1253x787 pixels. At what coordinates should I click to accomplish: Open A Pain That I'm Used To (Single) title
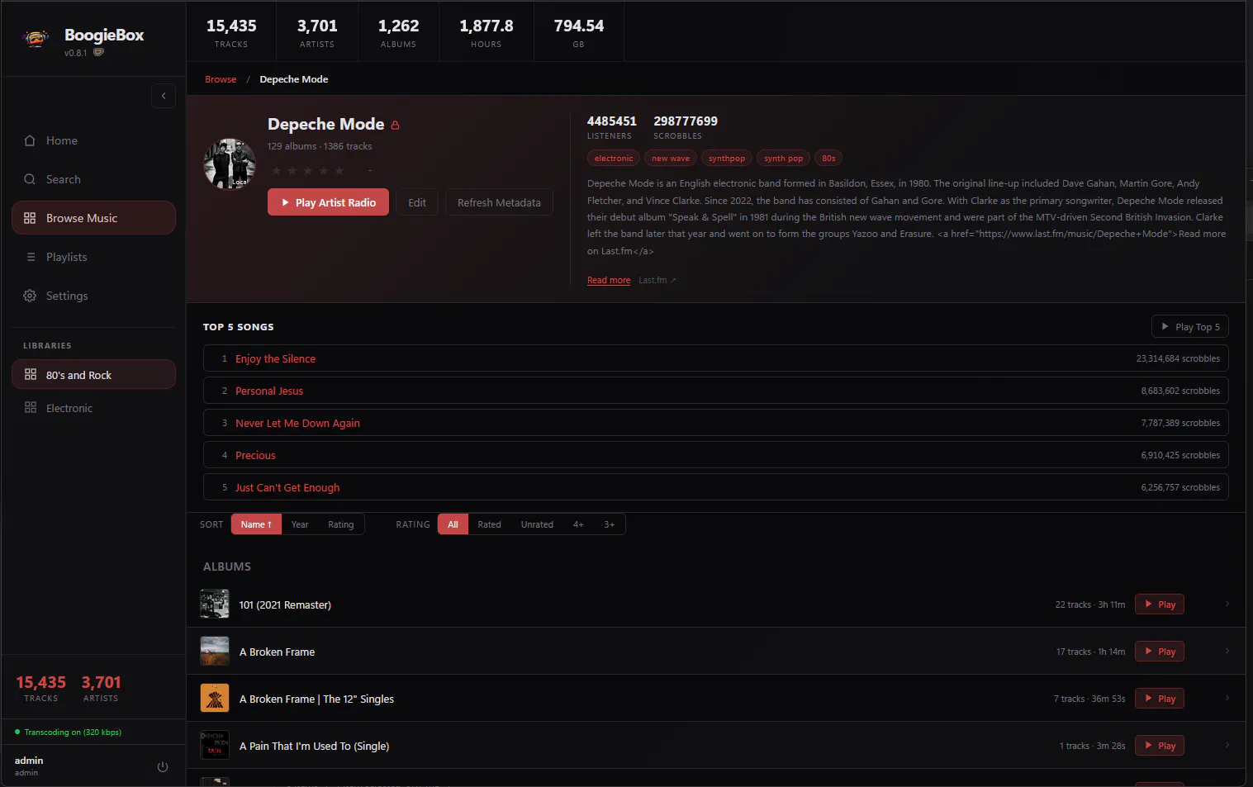314,746
